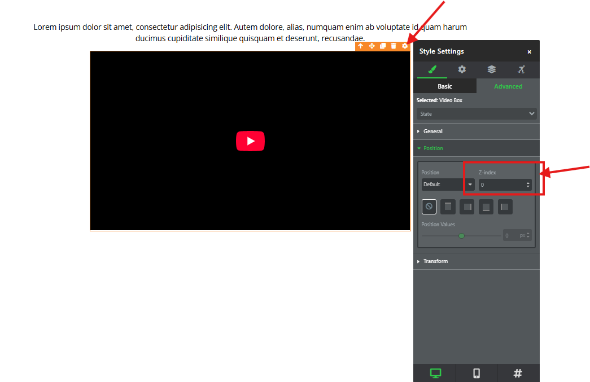Image resolution: width=590 pixels, height=382 pixels.
Task: Open the paintbrush style tab
Action: pyautogui.click(x=432, y=69)
